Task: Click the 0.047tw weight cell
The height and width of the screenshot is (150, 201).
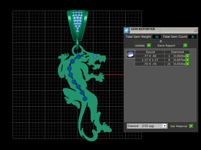Action: point(180,60)
